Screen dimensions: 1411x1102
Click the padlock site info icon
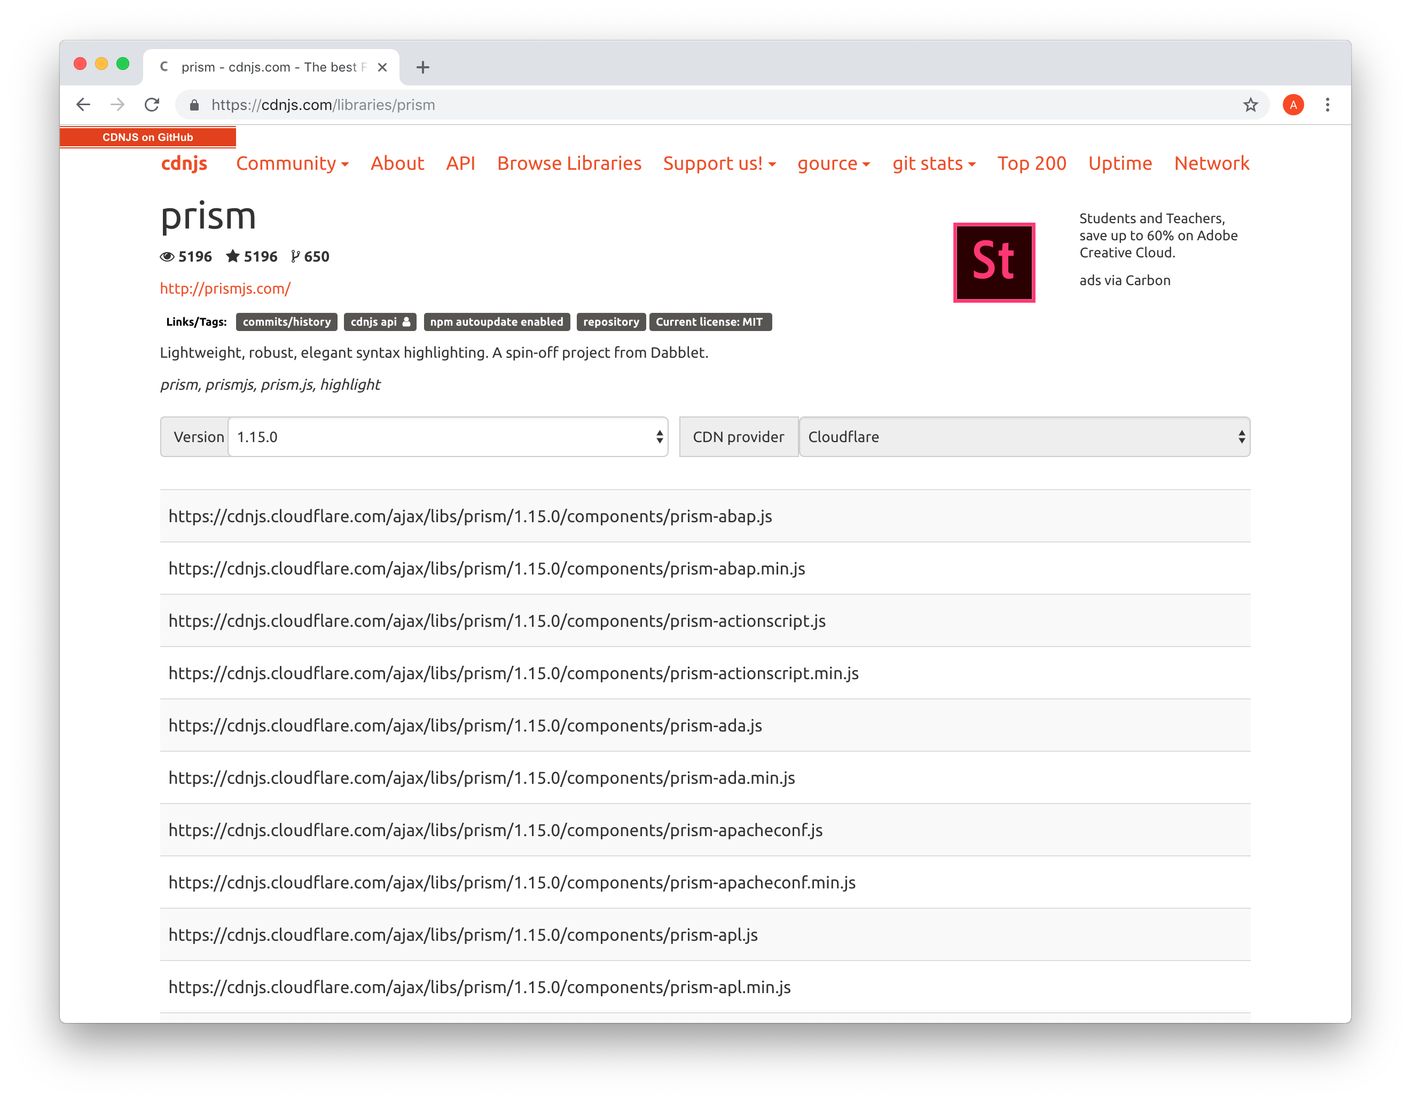(194, 105)
